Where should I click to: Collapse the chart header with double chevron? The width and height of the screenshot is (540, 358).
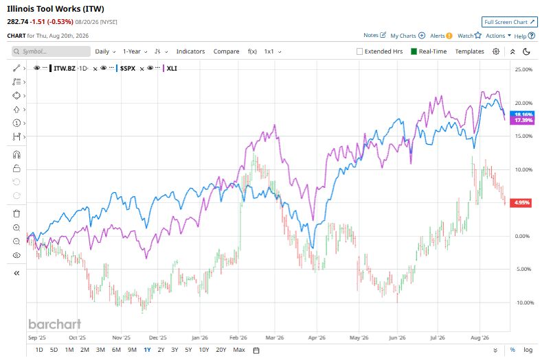tap(513, 51)
